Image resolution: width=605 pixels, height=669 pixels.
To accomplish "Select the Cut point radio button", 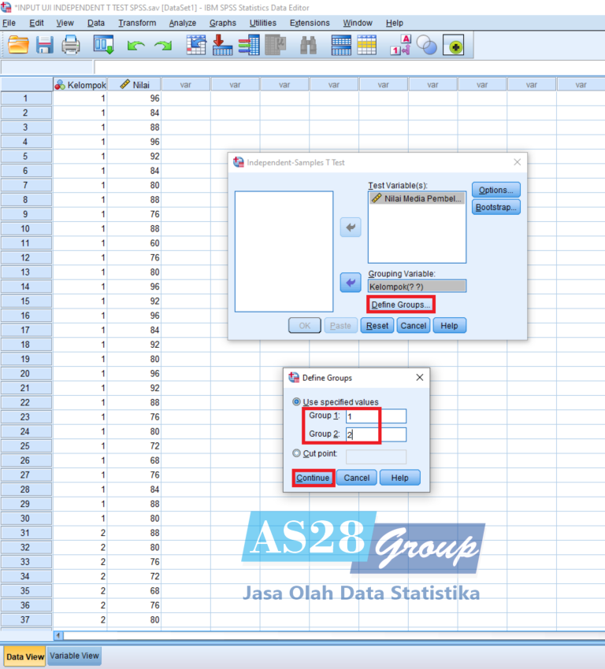I will coord(296,454).
